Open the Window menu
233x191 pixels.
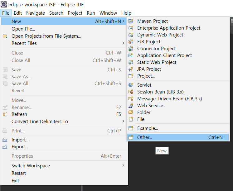pyautogui.click(x=108, y=13)
